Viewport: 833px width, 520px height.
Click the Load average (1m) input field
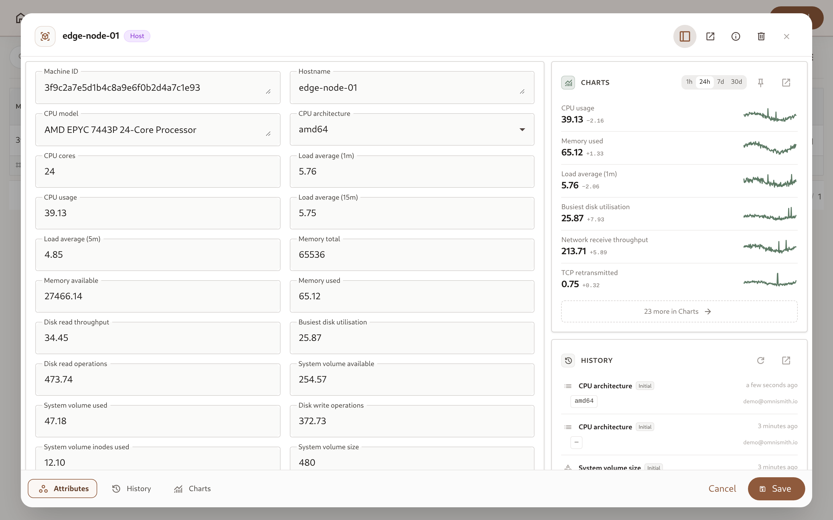(412, 172)
